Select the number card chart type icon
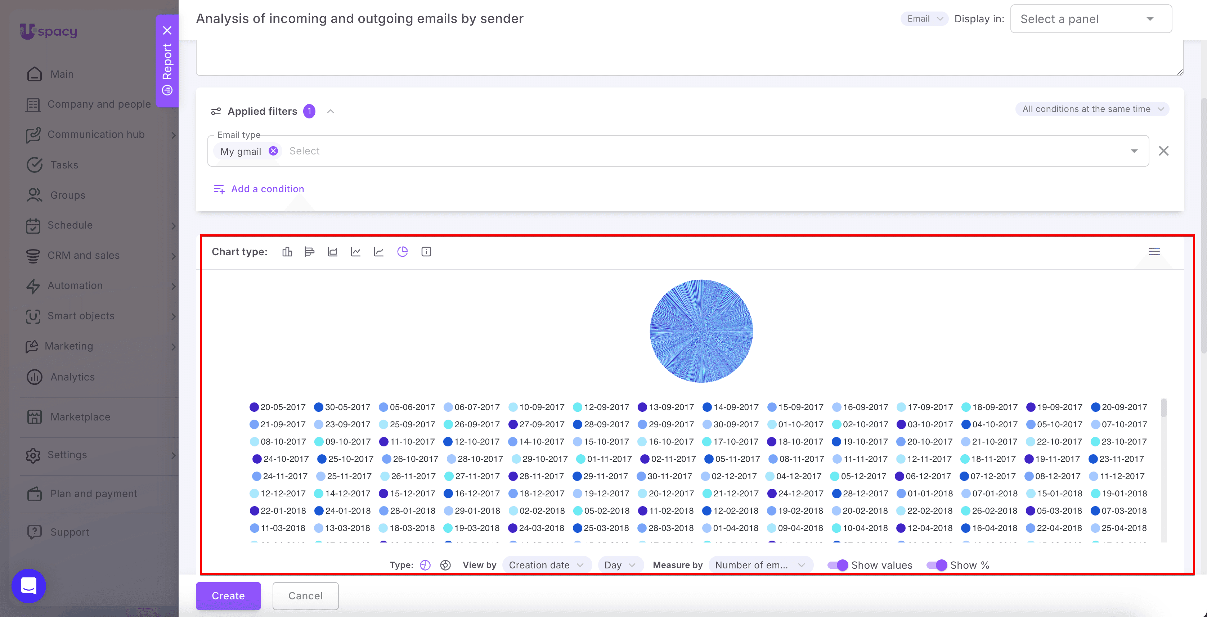This screenshot has width=1207, height=617. point(426,252)
